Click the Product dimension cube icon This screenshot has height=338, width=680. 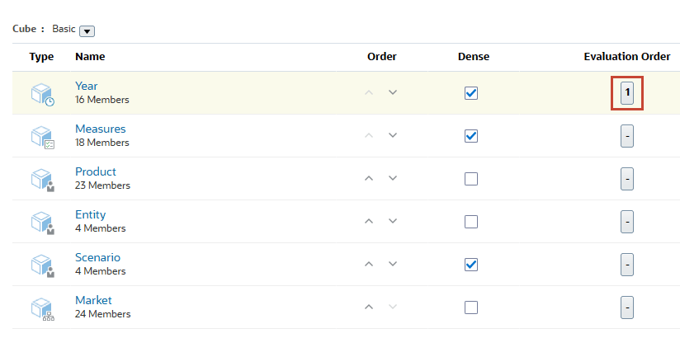tap(42, 179)
